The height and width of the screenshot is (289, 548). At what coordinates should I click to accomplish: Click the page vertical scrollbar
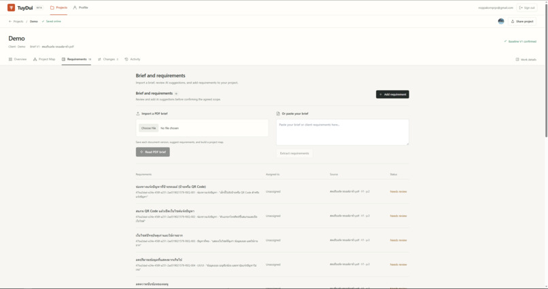click(x=545, y=70)
